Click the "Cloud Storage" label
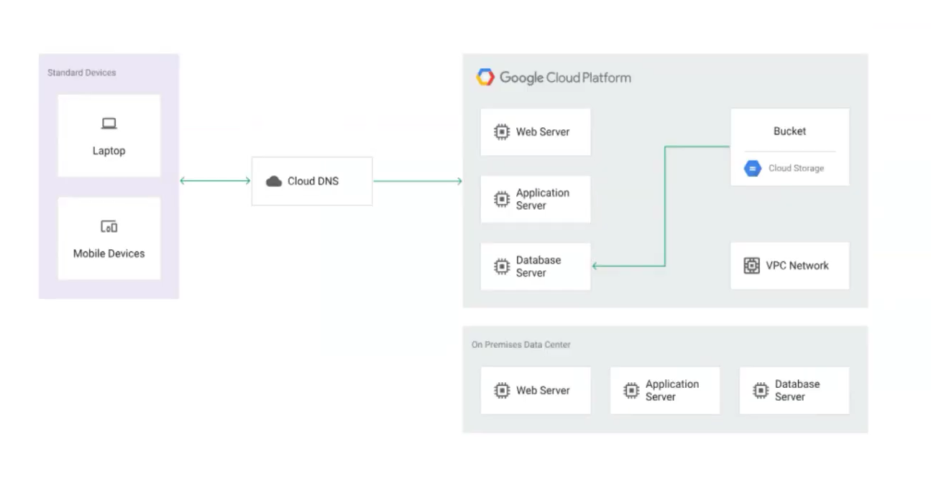Viewport: 931px width, 482px height. click(x=796, y=169)
